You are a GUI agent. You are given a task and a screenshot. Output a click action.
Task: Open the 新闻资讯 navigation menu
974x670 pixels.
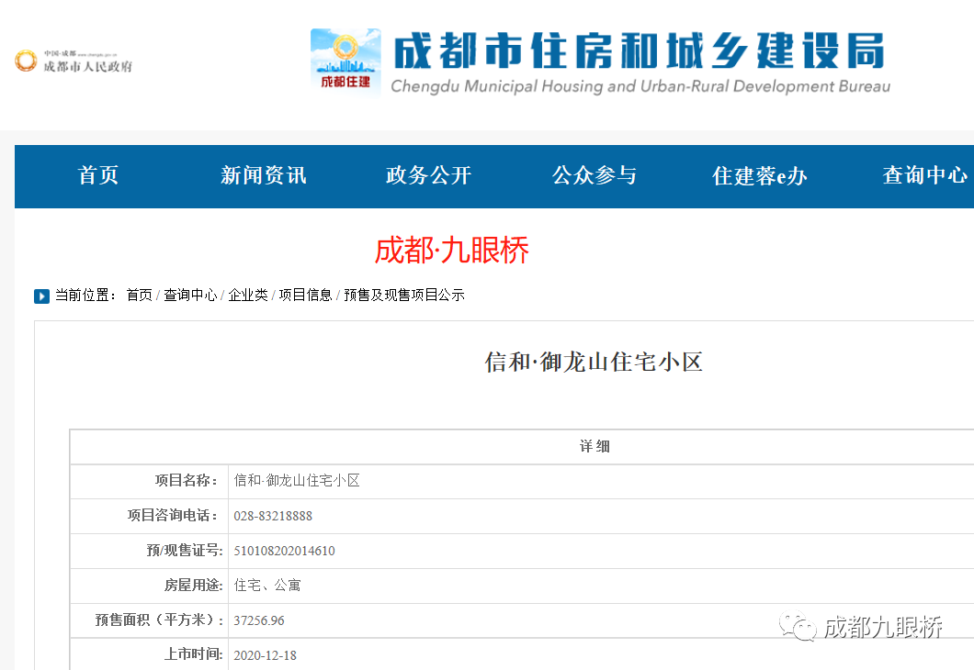263,175
